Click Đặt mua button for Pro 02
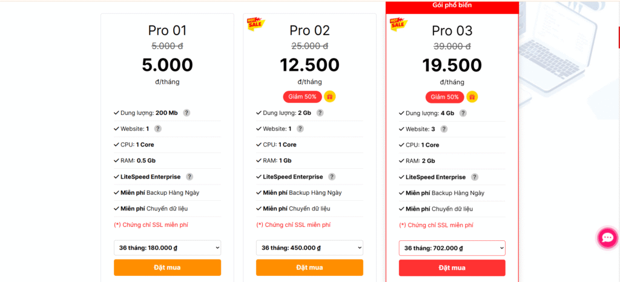 pyautogui.click(x=309, y=267)
